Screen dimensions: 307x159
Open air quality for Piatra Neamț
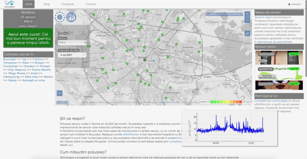point(41,70)
